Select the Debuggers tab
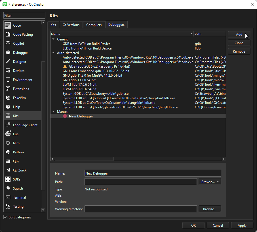This screenshot has height=232, width=257. (x=116, y=25)
